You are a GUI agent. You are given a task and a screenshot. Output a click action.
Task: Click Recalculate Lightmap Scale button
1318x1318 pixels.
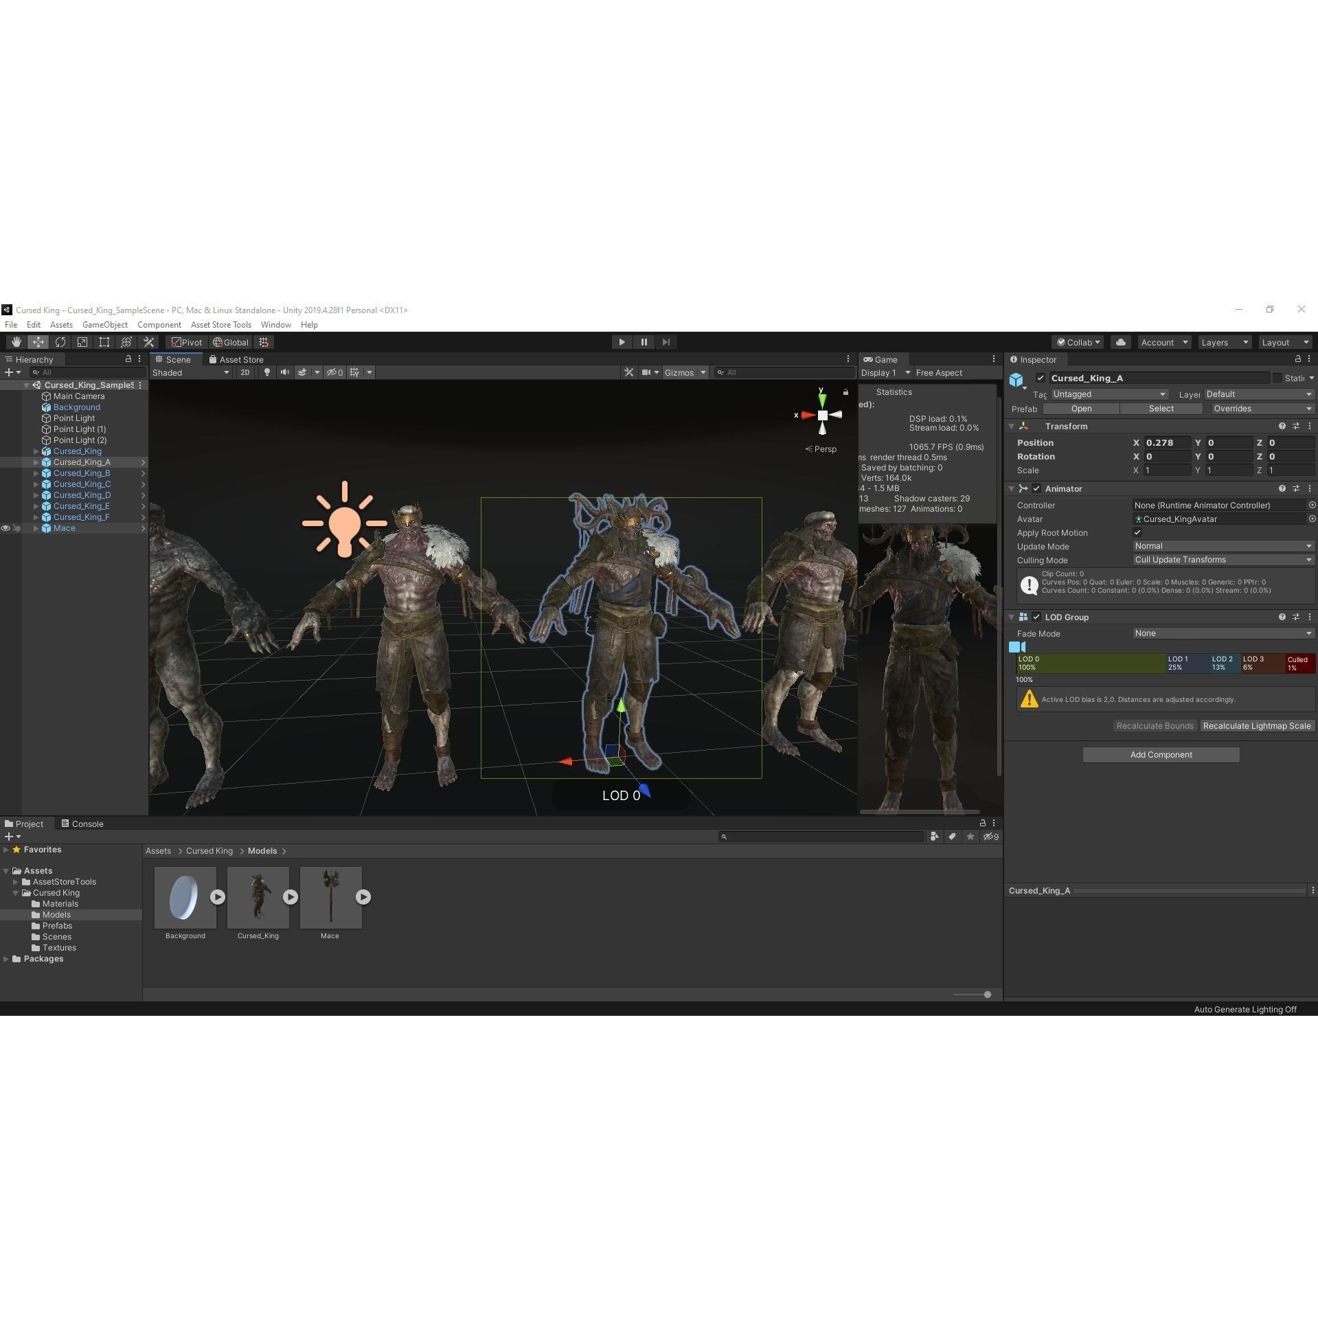point(1256,726)
